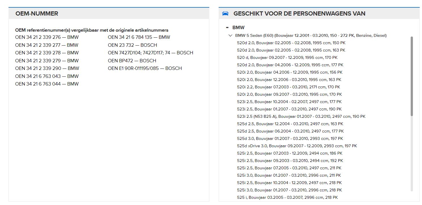Select 520d 2.0 177 PK row
This screenshot has height=205, width=422.
(290, 65)
